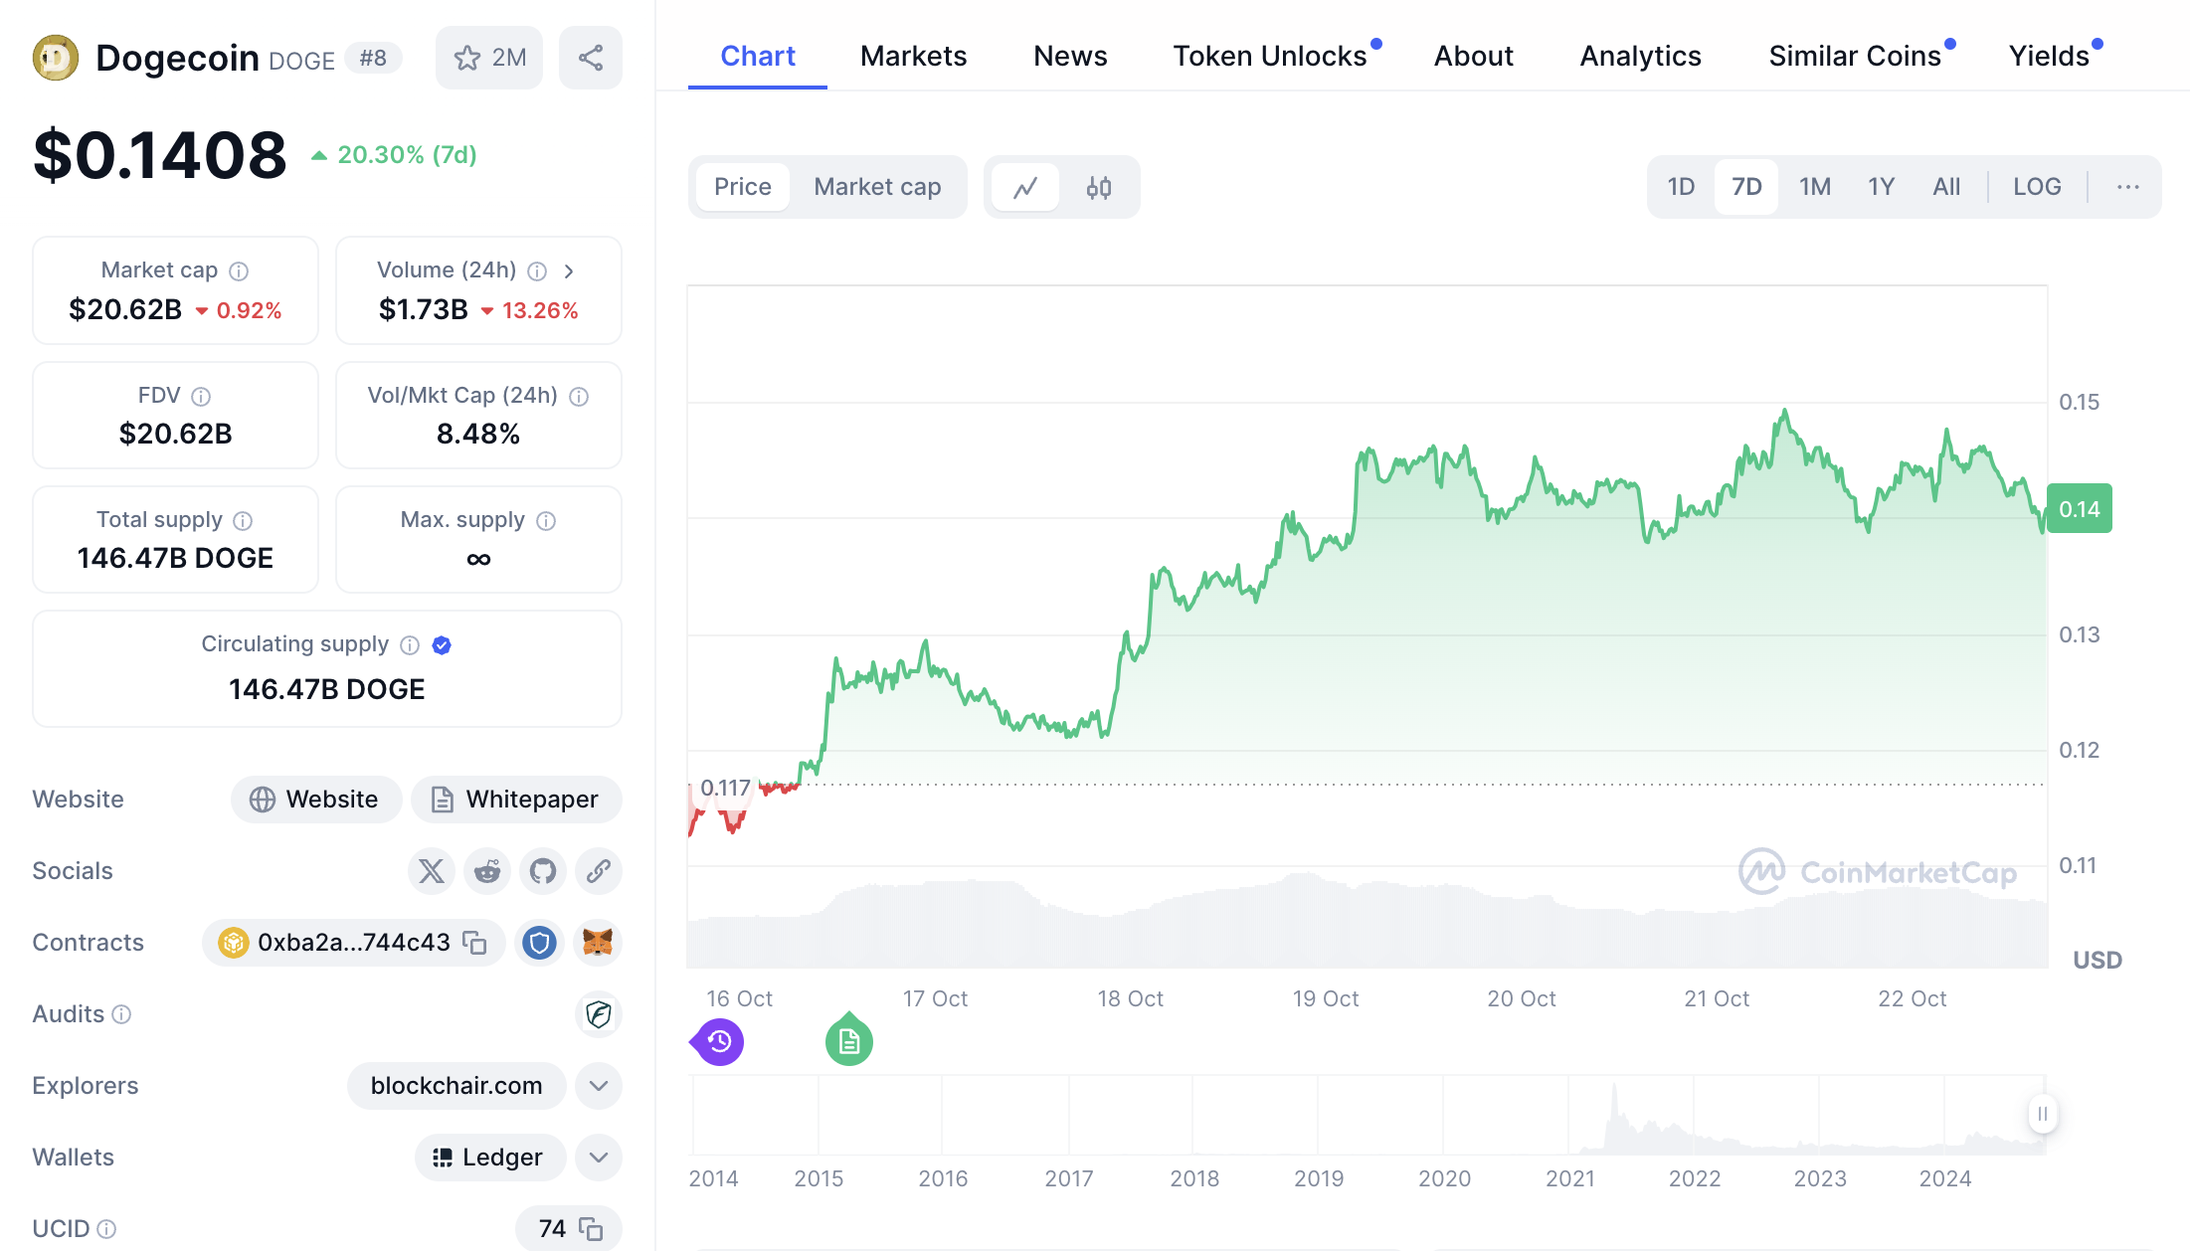The width and height of the screenshot is (2190, 1251).
Task: Switch to candlestick chart view
Action: pos(1099,187)
